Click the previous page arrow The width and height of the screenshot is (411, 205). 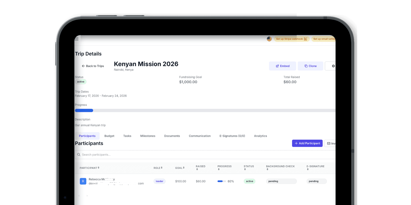click(x=79, y=196)
